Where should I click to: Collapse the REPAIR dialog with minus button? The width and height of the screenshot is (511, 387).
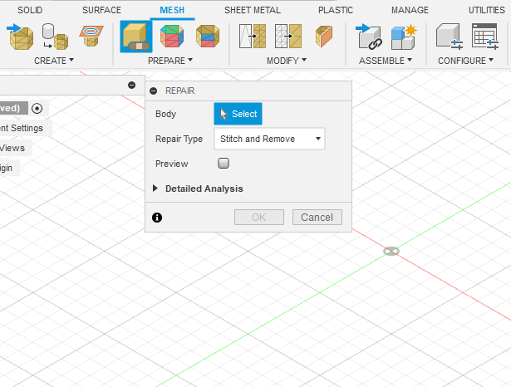(154, 90)
